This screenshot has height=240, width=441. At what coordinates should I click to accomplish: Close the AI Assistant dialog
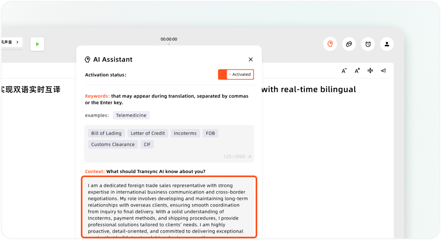(251, 60)
